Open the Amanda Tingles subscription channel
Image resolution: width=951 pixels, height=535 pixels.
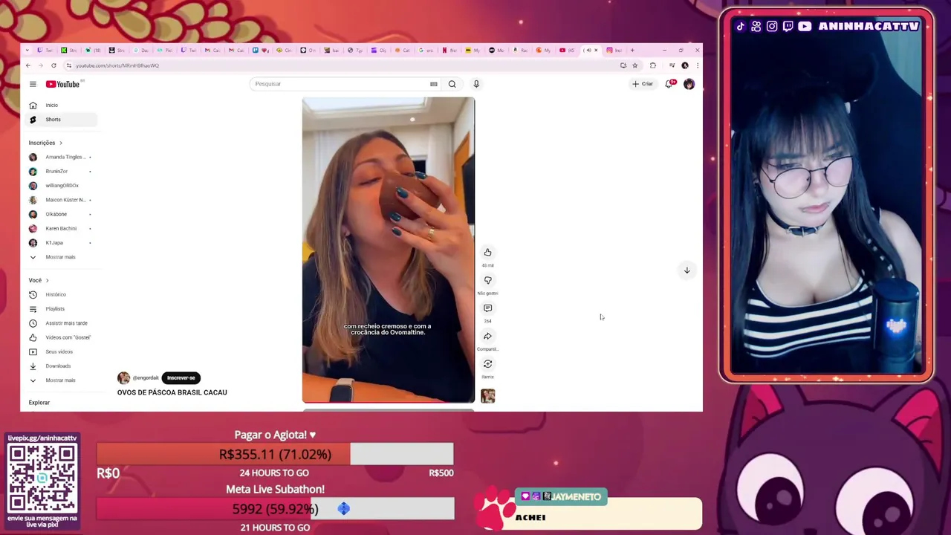point(61,157)
